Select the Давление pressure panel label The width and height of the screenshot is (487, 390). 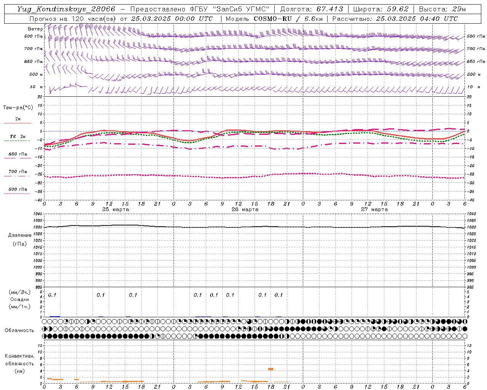pos(20,235)
